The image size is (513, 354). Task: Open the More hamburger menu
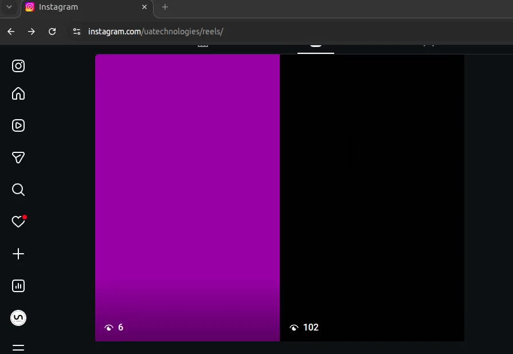pos(18,348)
